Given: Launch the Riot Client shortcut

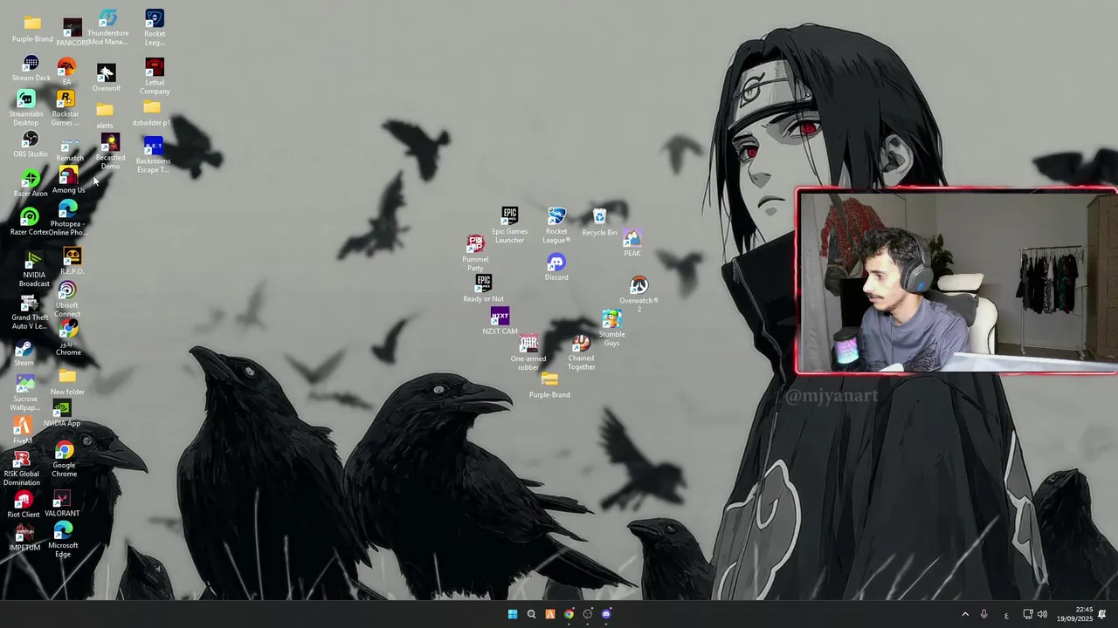Looking at the screenshot, I should click(x=24, y=505).
